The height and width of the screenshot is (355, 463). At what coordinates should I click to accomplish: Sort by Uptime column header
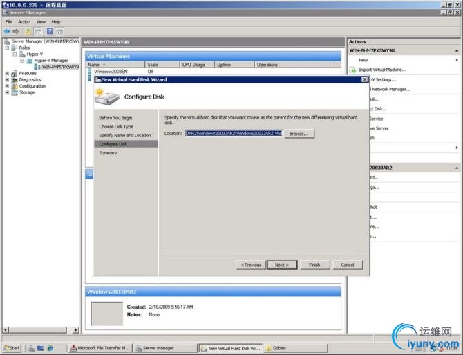tap(234, 65)
